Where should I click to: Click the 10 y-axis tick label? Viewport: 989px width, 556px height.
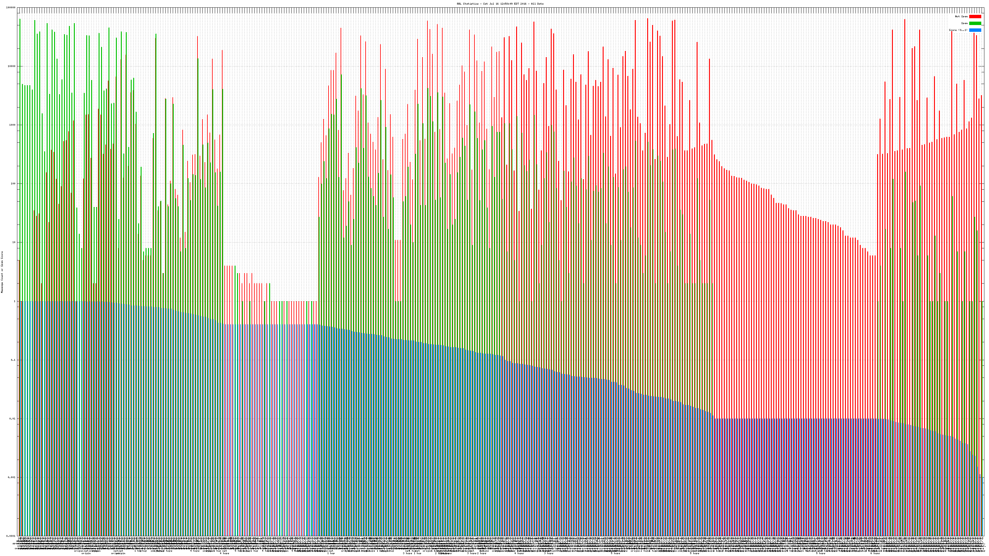pos(14,242)
